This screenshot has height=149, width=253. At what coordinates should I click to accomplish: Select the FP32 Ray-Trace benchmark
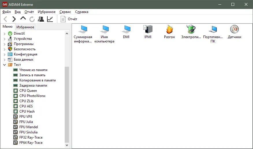click(x=31, y=137)
